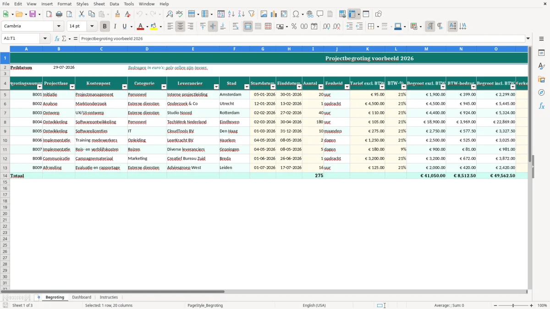Toggle Right-To-Left text direction

pos(440,27)
